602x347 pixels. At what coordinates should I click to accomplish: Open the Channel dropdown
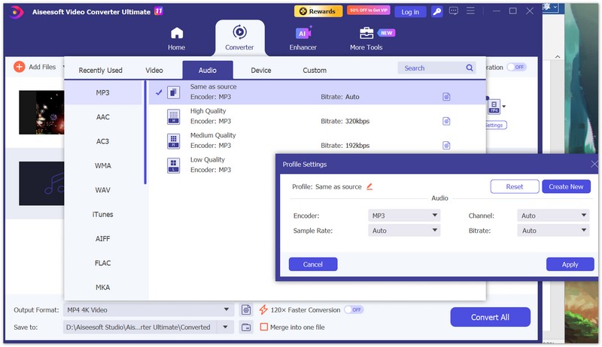coord(553,216)
